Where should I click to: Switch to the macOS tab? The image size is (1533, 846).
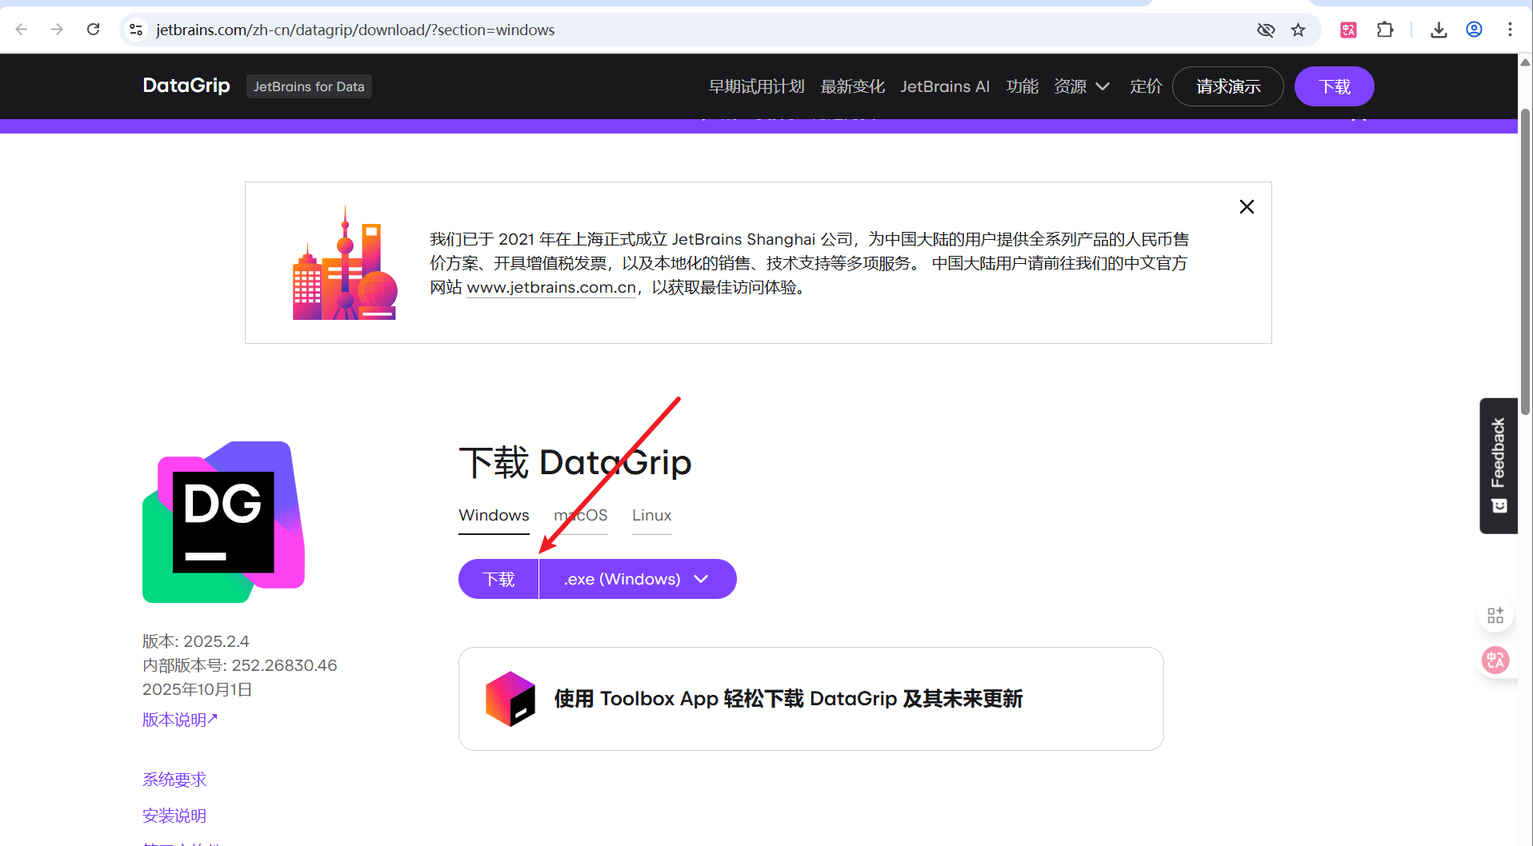(x=580, y=516)
